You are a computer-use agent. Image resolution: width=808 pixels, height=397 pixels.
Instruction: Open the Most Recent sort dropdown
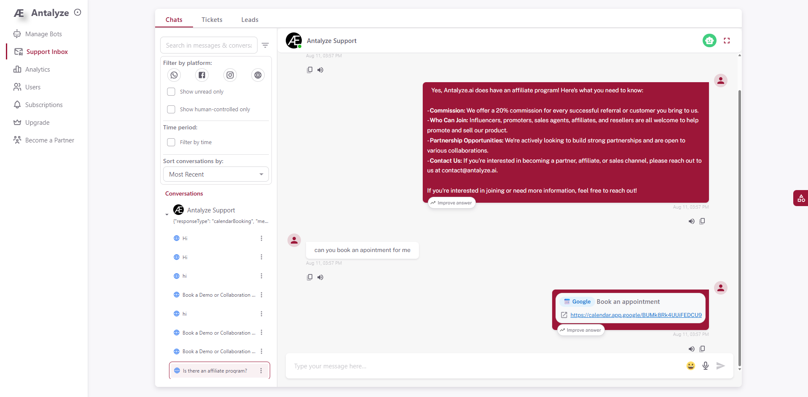[216, 174]
